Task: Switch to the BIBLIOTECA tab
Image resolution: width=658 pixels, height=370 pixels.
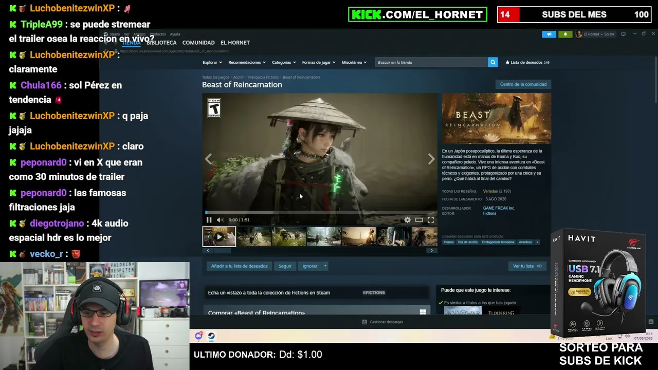Action: [x=161, y=43]
